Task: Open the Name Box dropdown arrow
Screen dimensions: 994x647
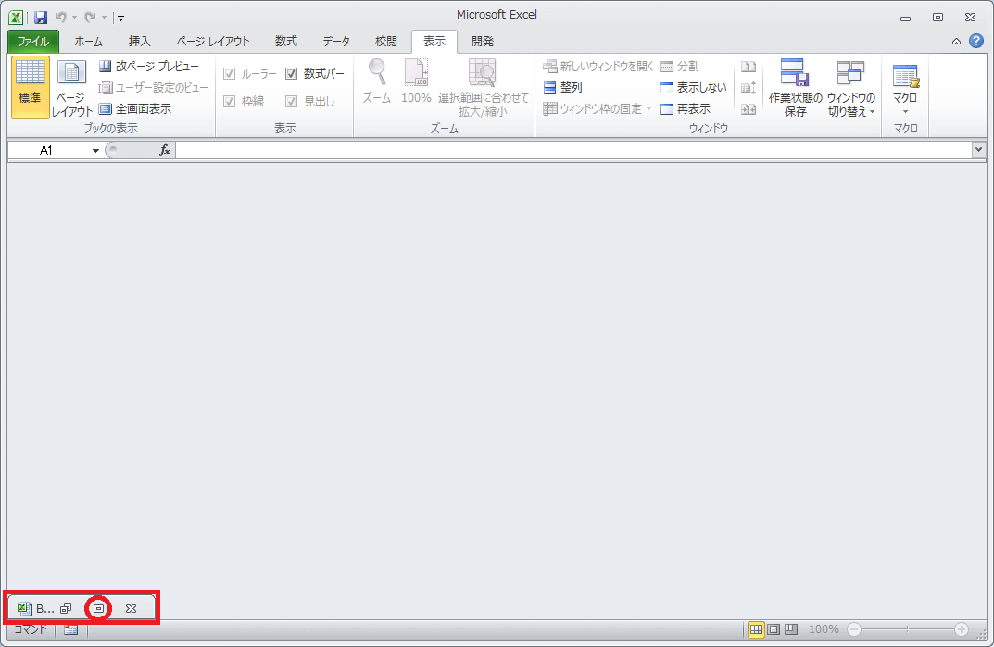Action: pyautogui.click(x=95, y=150)
